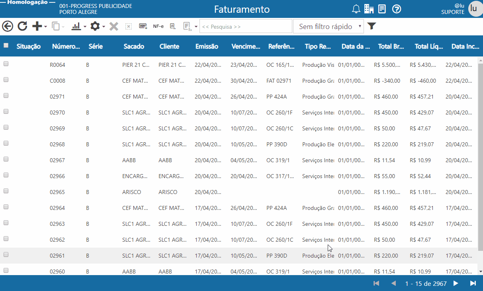Click total R$ -340,00
Viewport: 483px width, 291px height.
pos(387,81)
